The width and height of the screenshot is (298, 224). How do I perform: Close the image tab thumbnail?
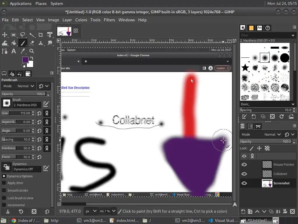pos(76,31)
